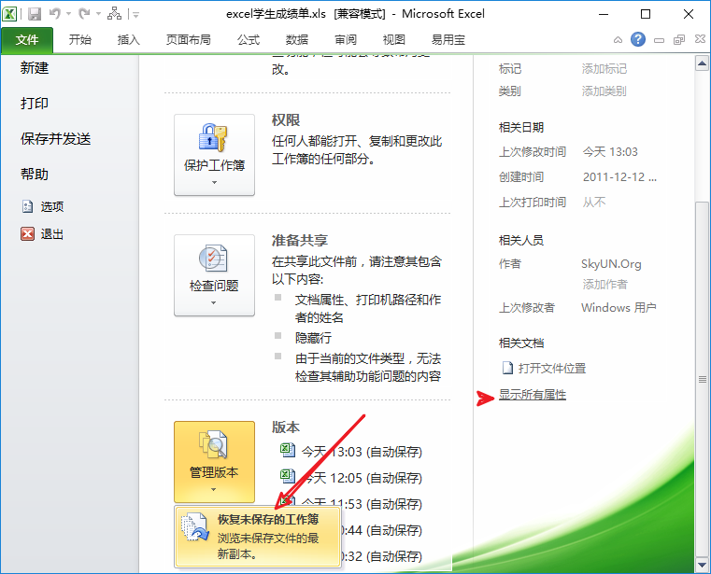Viewport: 711px width, 574px height.
Task: Click the Undo icon in title bar
Action: click(x=55, y=14)
